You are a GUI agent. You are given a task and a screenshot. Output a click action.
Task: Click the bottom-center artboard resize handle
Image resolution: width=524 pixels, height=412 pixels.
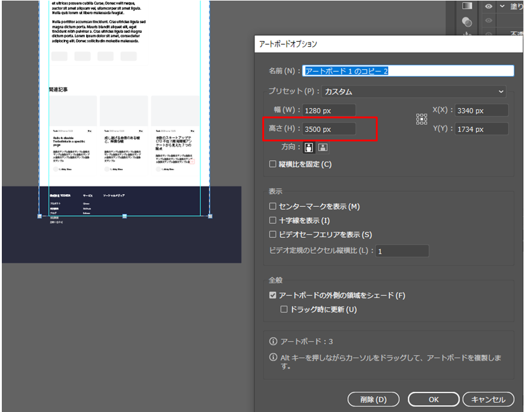(124, 217)
